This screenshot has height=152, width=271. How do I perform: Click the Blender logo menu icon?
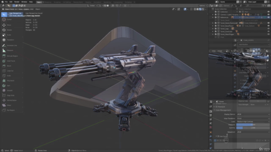point(3,2)
